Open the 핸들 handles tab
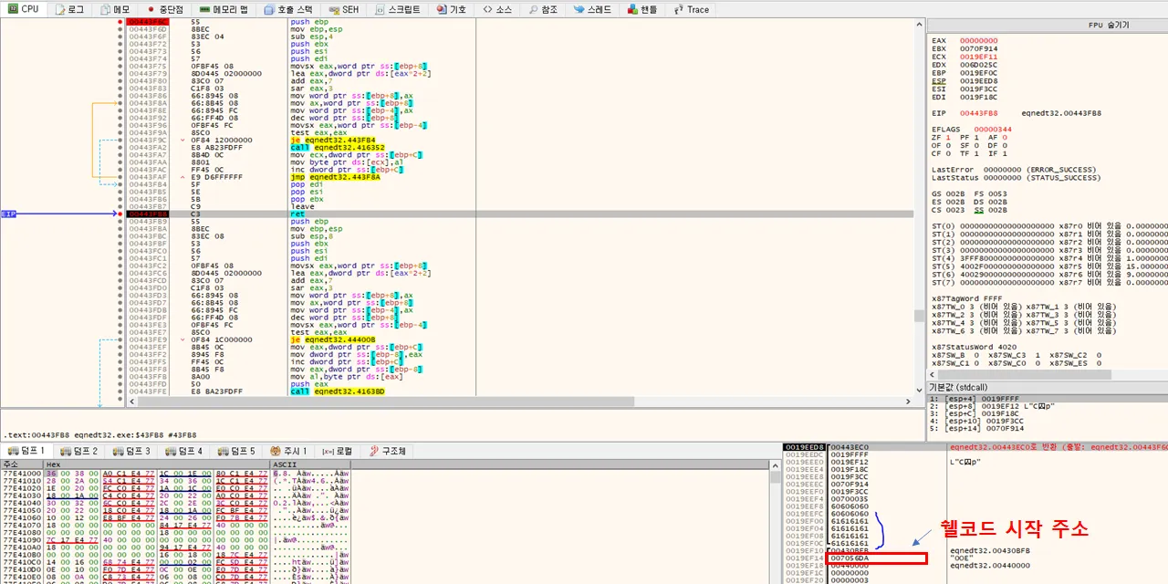This screenshot has height=584, width=1168. click(x=642, y=9)
